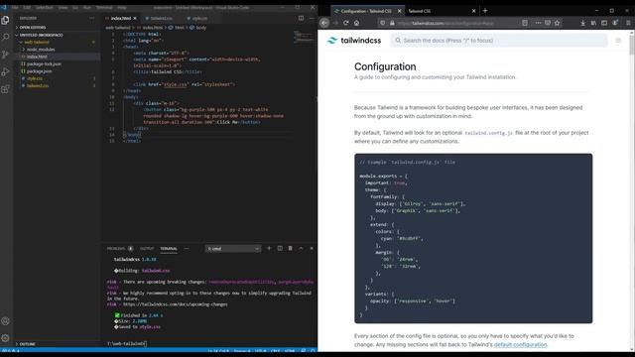
Task: Open the Run and Debug view in VS Code
Action: [x=5, y=71]
